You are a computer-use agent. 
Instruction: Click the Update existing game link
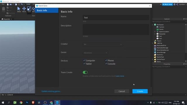(x=51, y=91)
